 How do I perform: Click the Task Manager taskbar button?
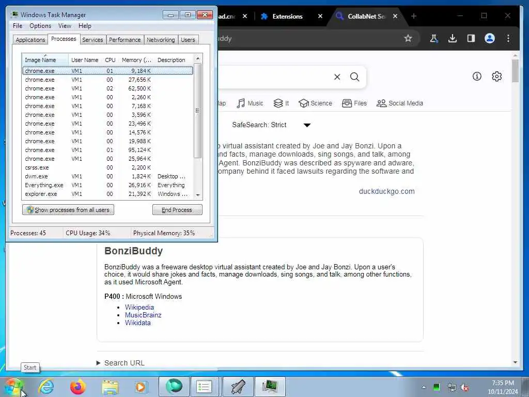click(x=270, y=387)
